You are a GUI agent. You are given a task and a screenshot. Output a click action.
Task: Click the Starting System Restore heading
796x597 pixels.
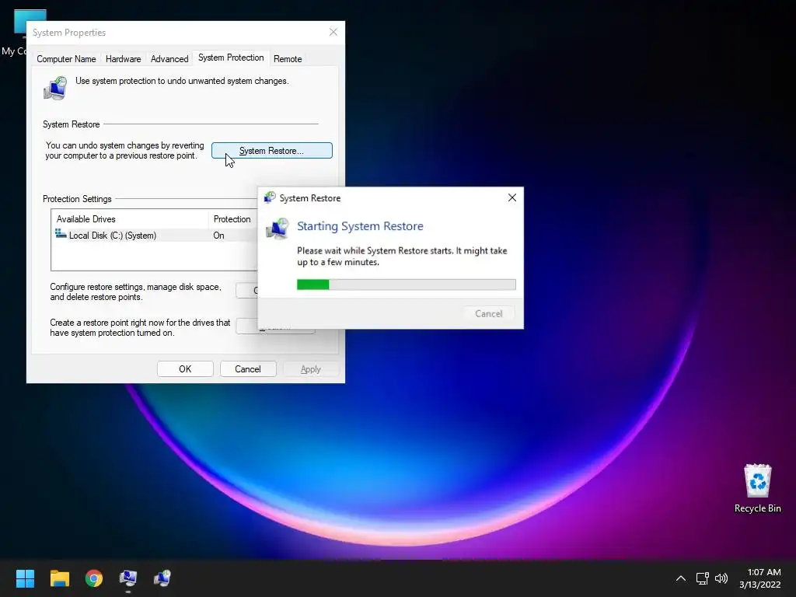(360, 226)
